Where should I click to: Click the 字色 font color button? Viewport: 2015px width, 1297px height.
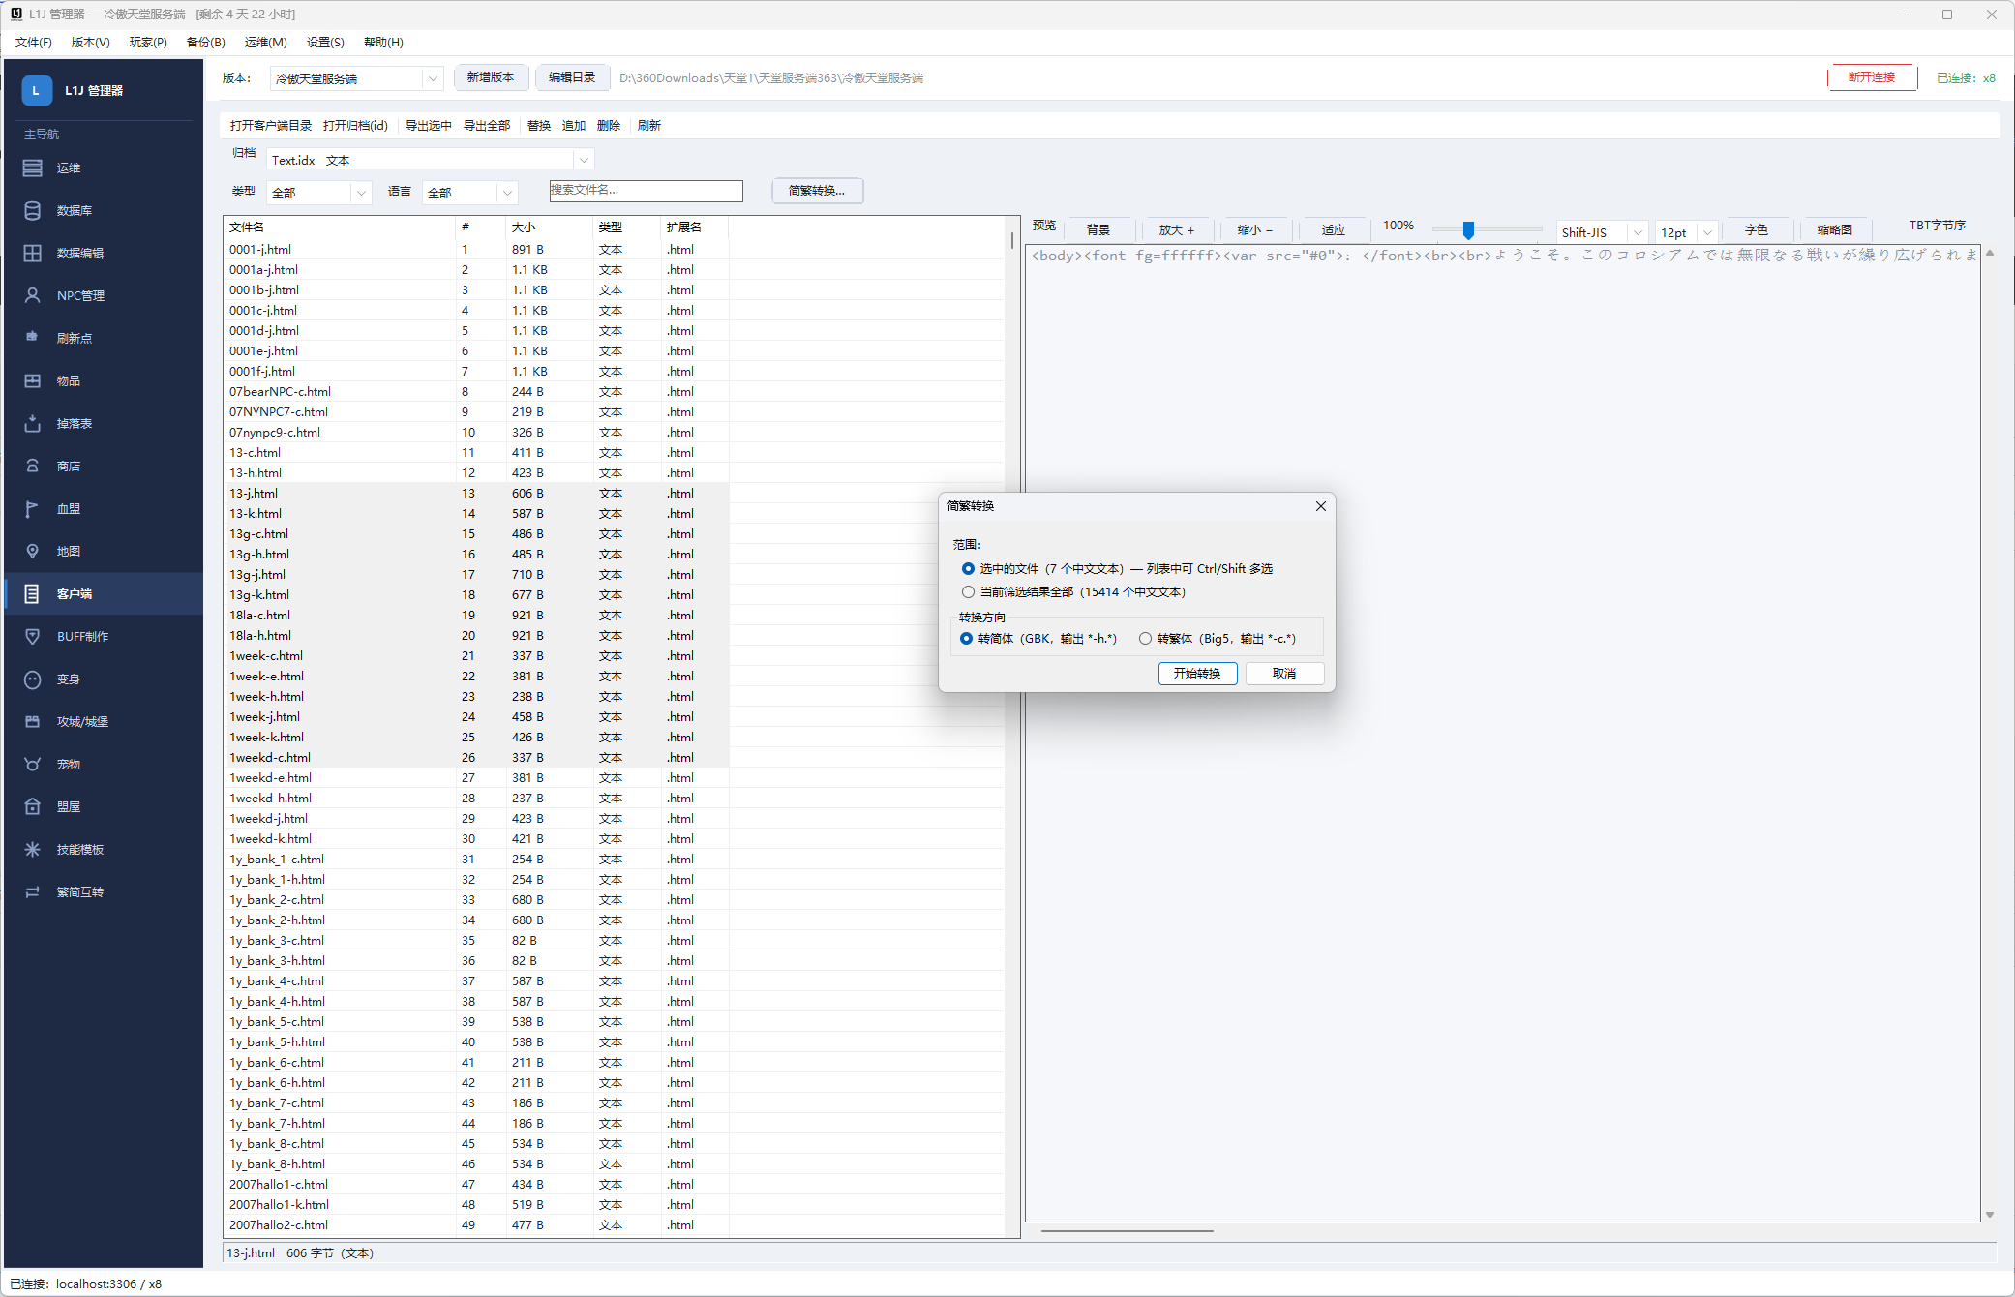click(x=1756, y=230)
